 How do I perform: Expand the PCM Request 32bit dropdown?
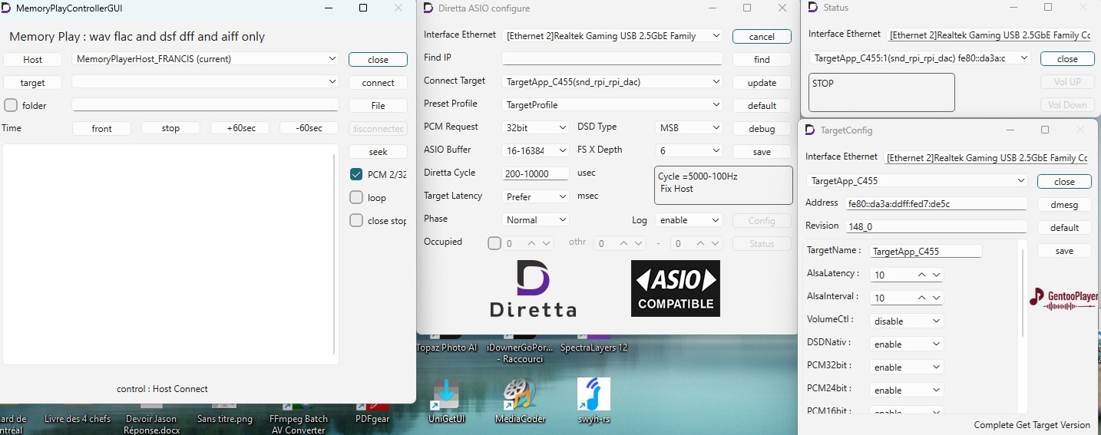(x=535, y=128)
